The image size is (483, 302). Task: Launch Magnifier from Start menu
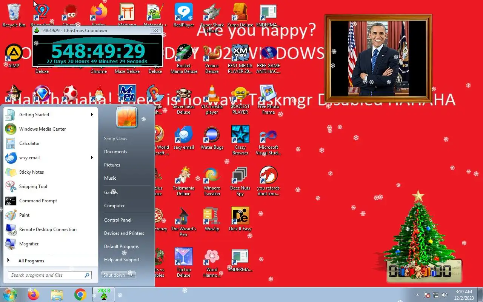click(51, 244)
